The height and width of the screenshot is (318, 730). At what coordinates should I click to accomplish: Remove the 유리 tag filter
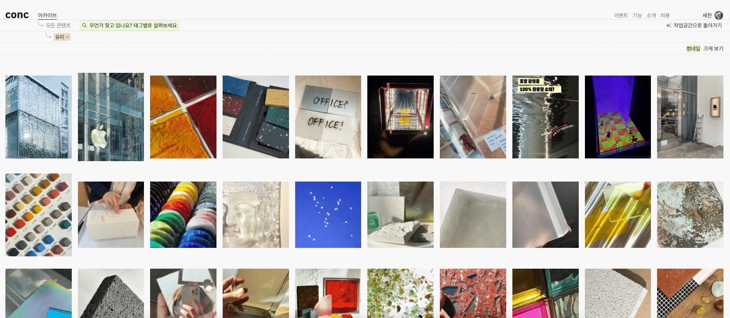coord(68,37)
